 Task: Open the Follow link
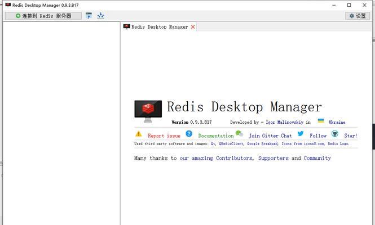tap(318, 136)
